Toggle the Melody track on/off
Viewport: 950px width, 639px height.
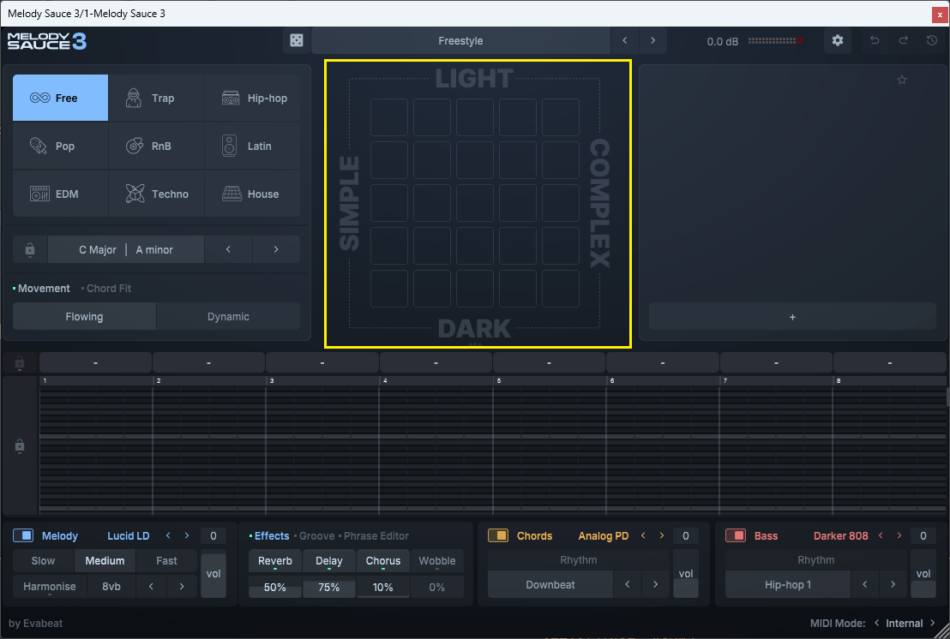(23, 536)
